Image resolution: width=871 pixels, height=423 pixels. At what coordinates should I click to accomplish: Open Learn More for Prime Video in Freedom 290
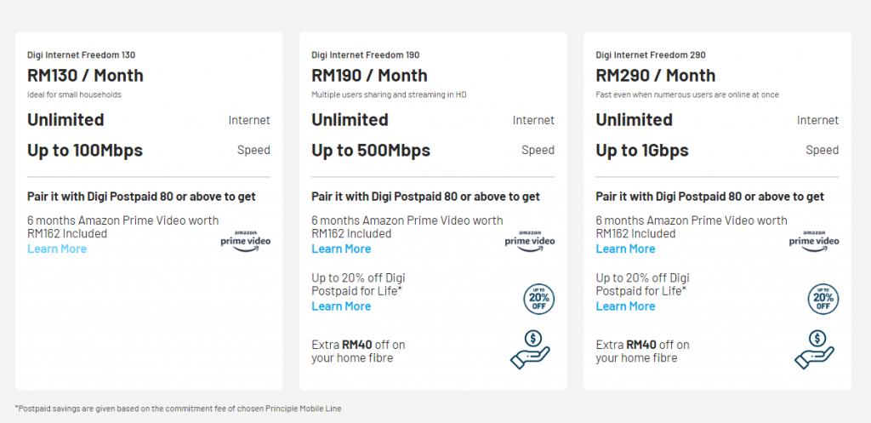click(625, 249)
